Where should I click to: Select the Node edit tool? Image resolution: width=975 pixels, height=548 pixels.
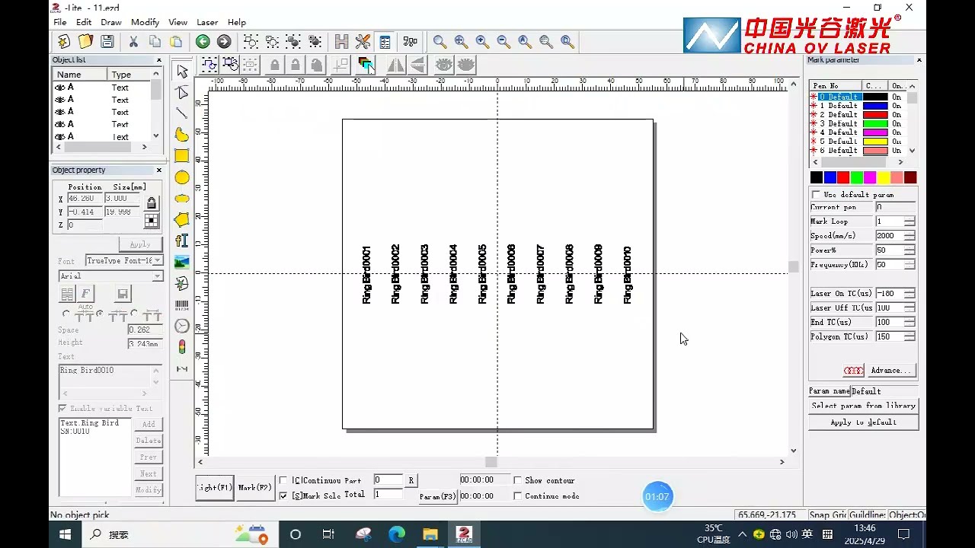click(x=182, y=93)
